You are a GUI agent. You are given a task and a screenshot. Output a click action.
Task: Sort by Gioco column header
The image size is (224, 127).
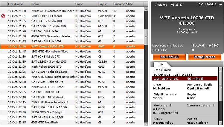86,4
